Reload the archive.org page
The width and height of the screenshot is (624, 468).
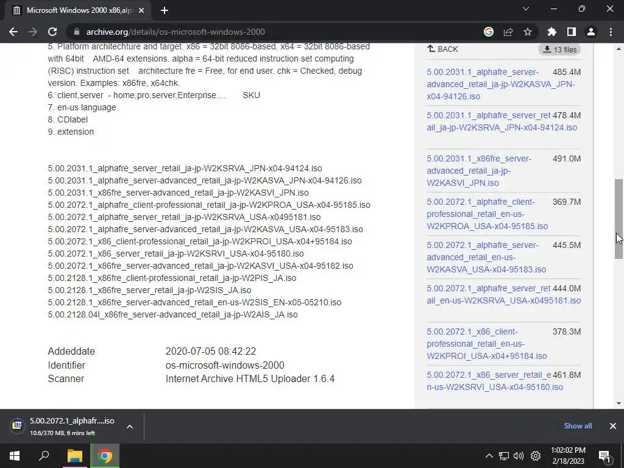pyautogui.click(x=52, y=32)
